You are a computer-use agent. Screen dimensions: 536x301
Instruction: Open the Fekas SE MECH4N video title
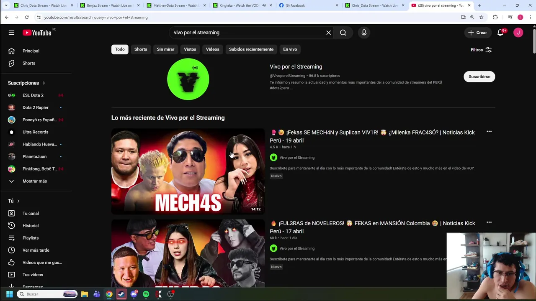pos(372,136)
